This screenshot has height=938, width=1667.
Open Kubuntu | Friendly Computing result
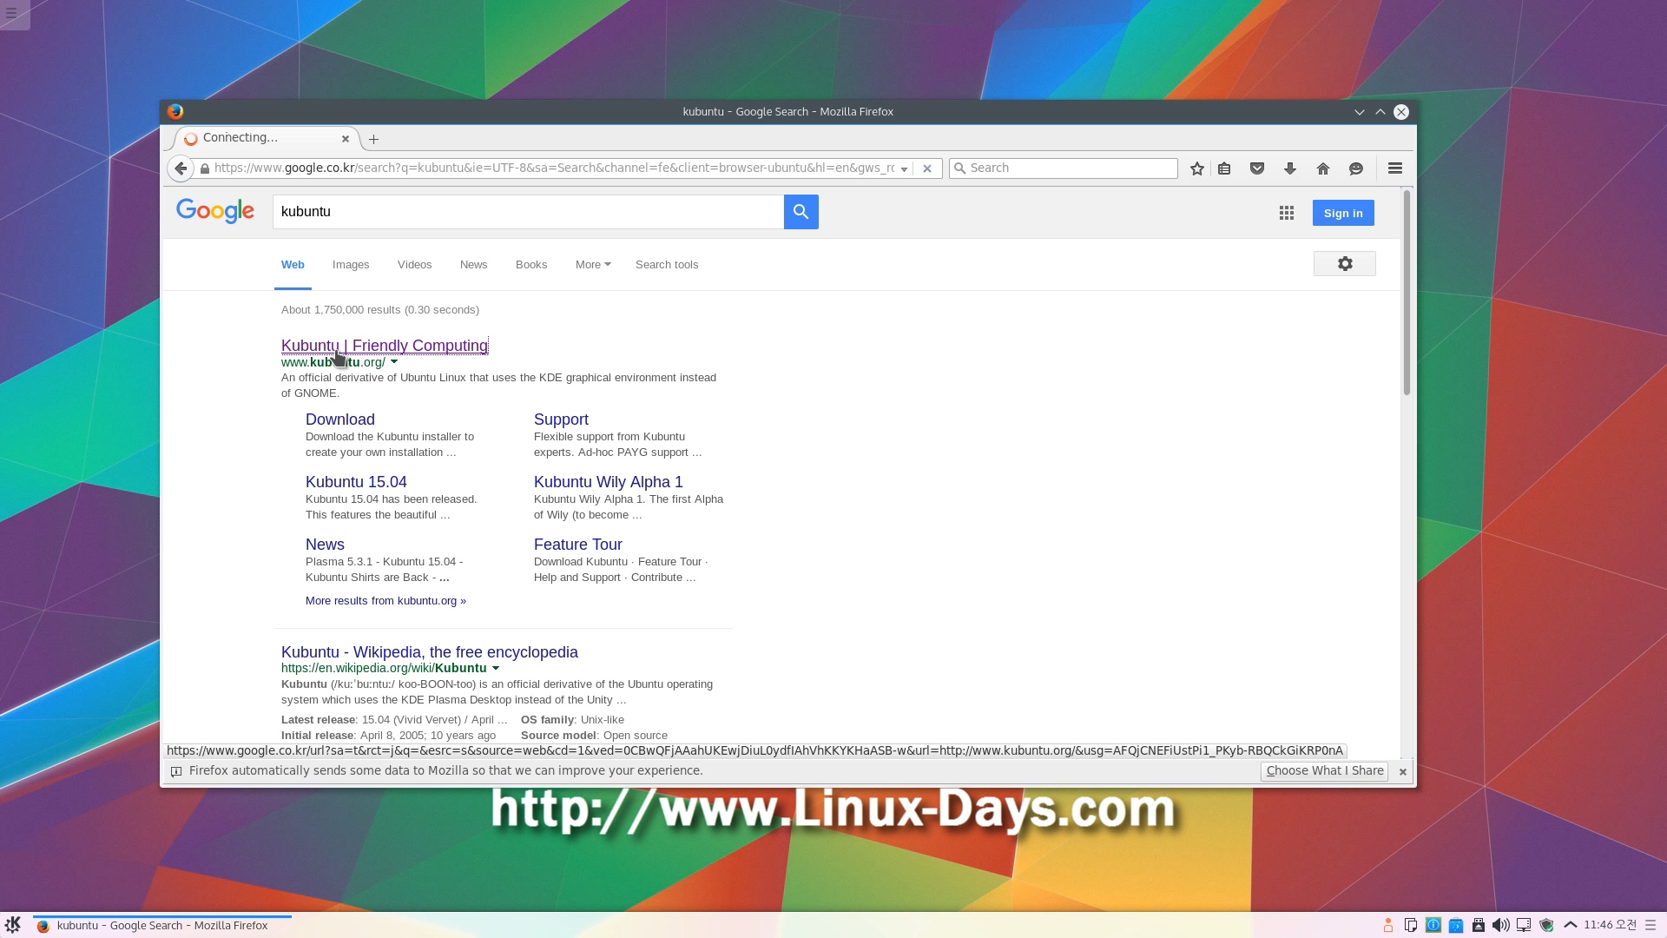coord(385,346)
